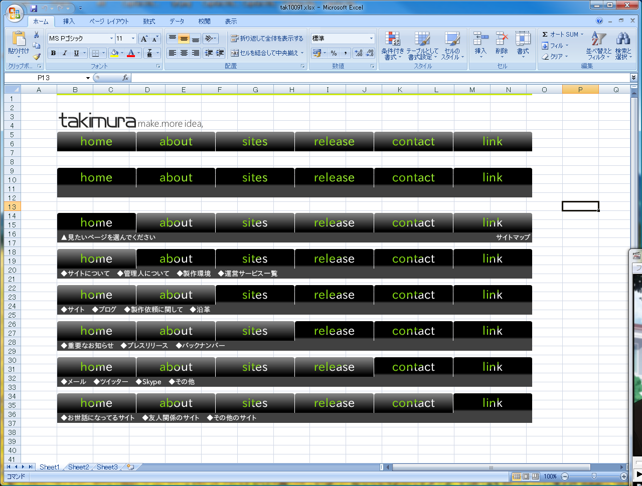Decrease decimal places icon
This screenshot has width=642, height=486.
tap(370, 53)
